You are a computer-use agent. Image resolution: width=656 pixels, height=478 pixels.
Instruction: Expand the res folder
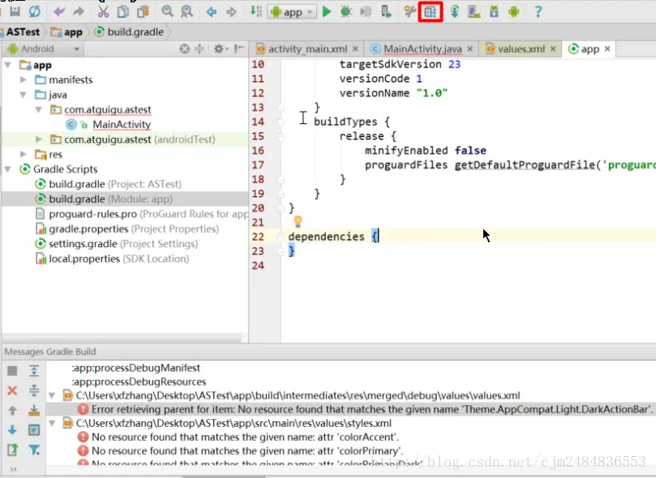pos(23,154)
